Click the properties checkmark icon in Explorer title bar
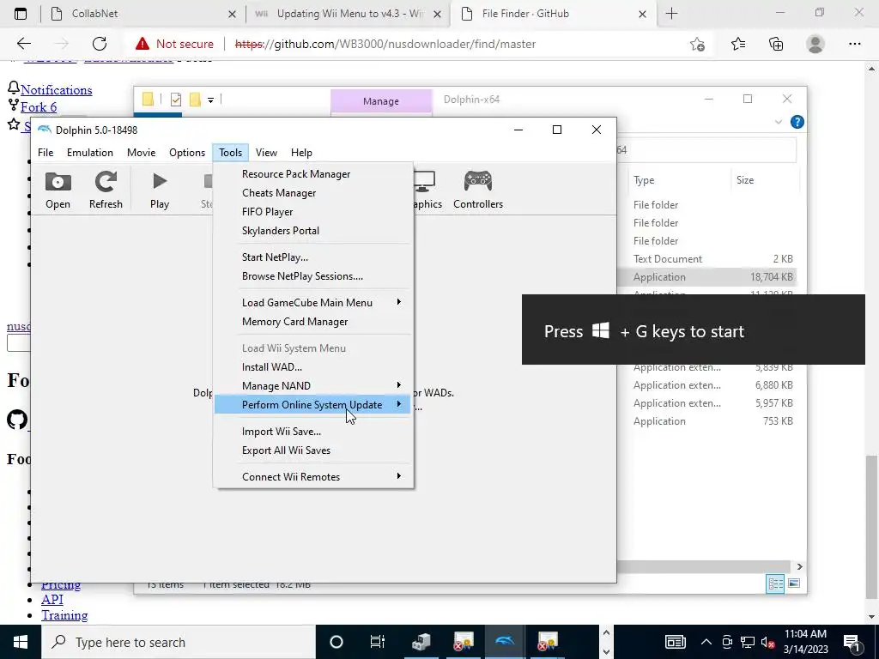Viewport: 879px width, 659px height. point(176,100)
